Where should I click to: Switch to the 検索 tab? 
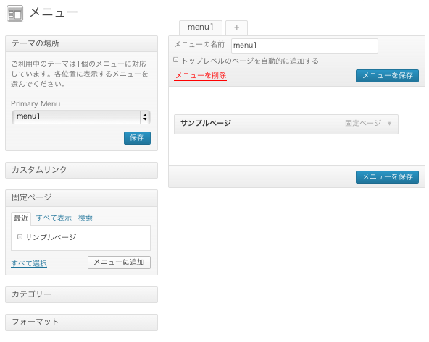(86, 218)
